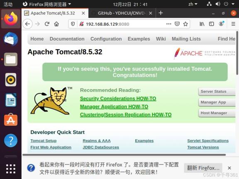Open the Examples navigation bar item
Viewport: 239px width, 179px height.
tap(139, 39)
